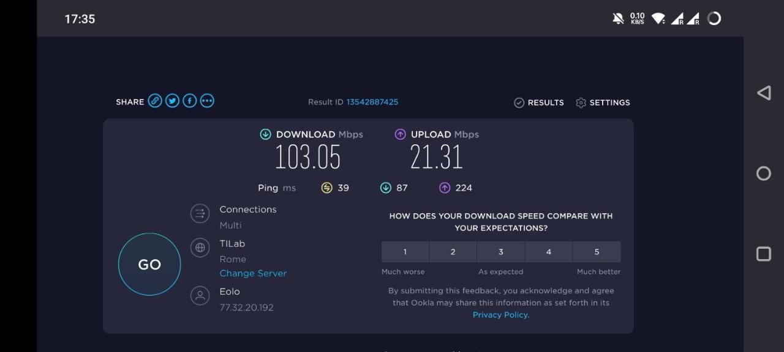Click the TILab server globe icon
784x352 pixels.
pyautogui.click(x=200, y=248)
